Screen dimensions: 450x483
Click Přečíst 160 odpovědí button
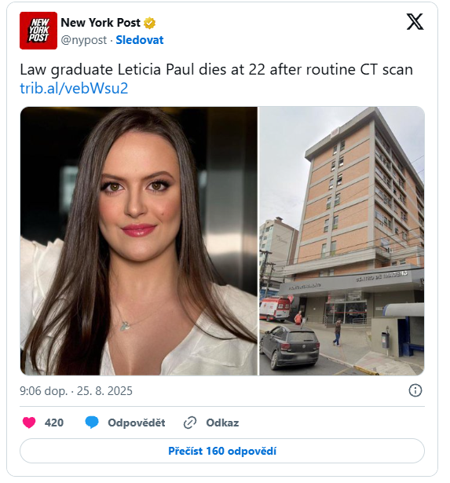click(222, 451)
